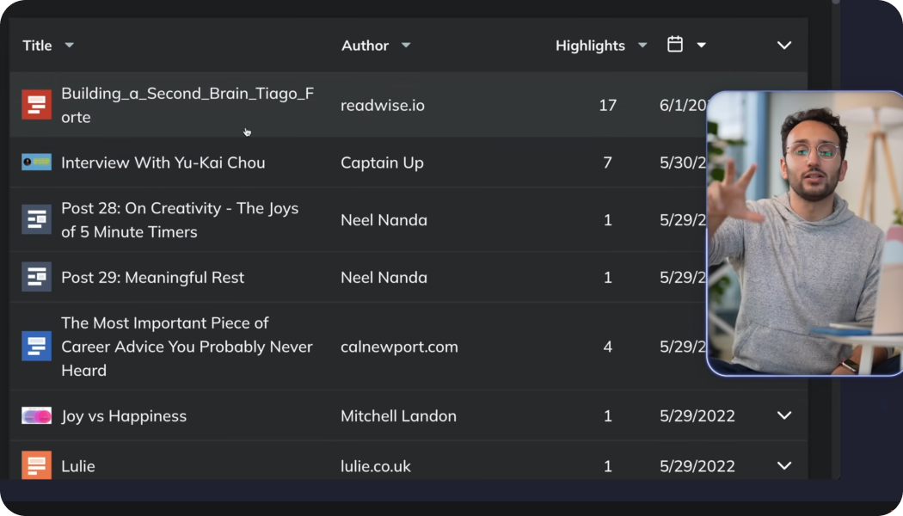Click the readwise.io author entry
This screenshot has width=903, height=516.
click(382, 105)
